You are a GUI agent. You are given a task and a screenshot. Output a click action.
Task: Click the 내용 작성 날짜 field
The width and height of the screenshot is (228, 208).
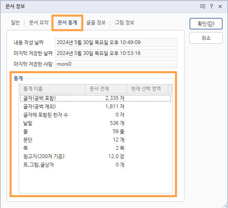116,42
